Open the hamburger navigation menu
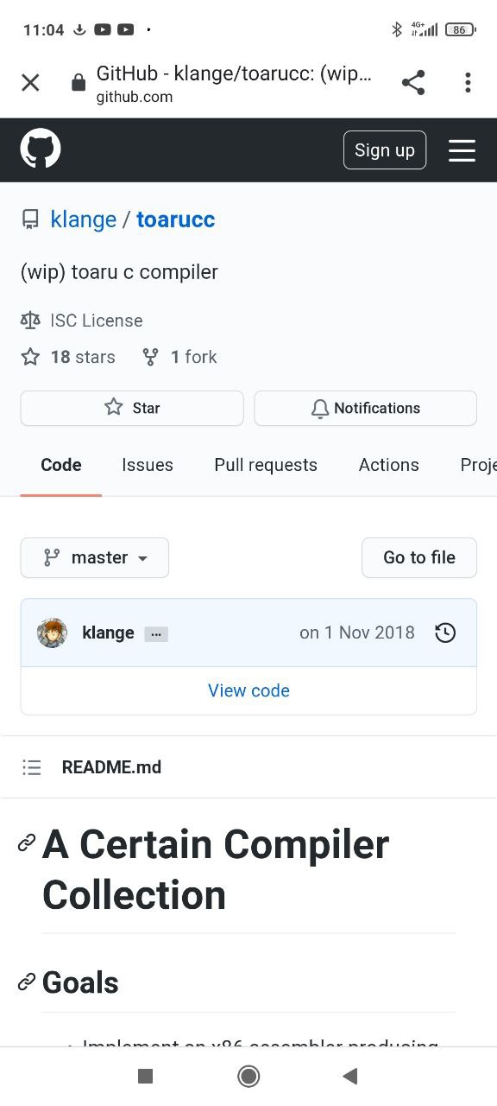 tap(462, 150)
